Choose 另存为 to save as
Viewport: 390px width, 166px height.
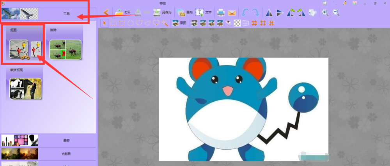[x=162, y=12]
